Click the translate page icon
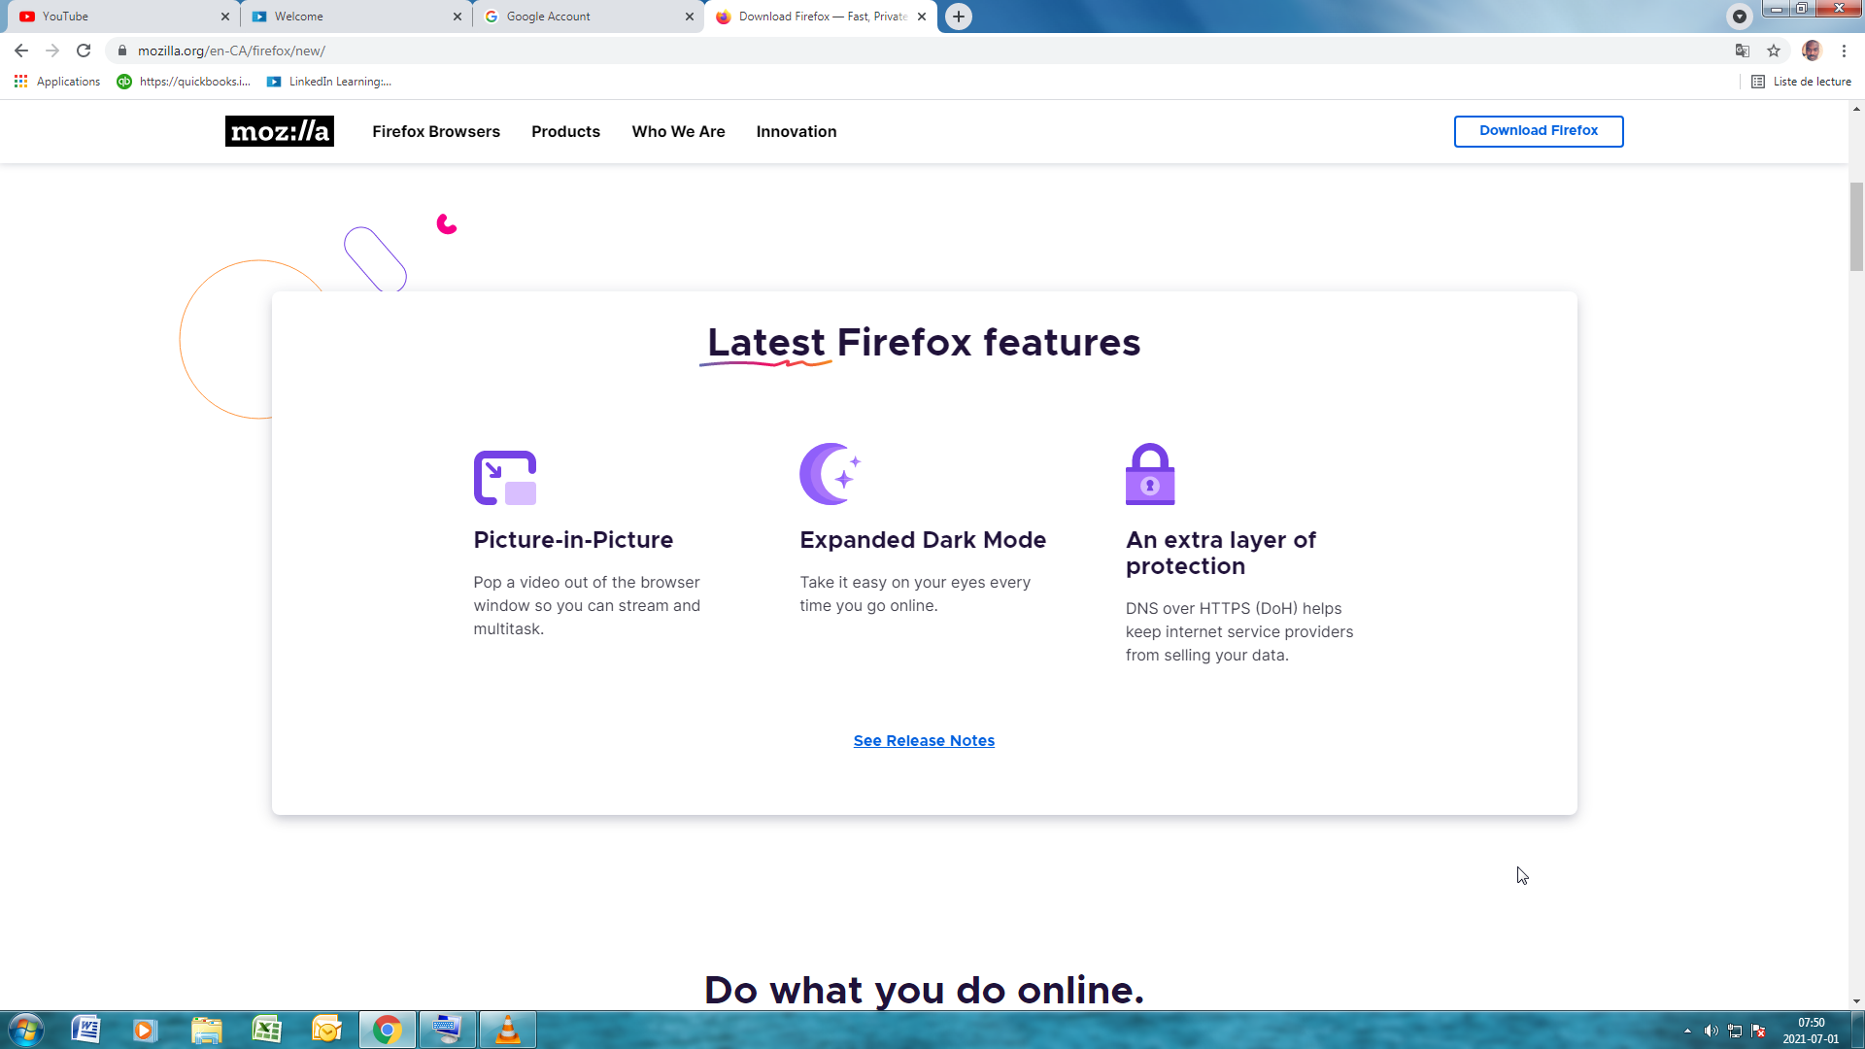The height and width of the screenshot is (1049, 1865). click(x=1743, y=51)
